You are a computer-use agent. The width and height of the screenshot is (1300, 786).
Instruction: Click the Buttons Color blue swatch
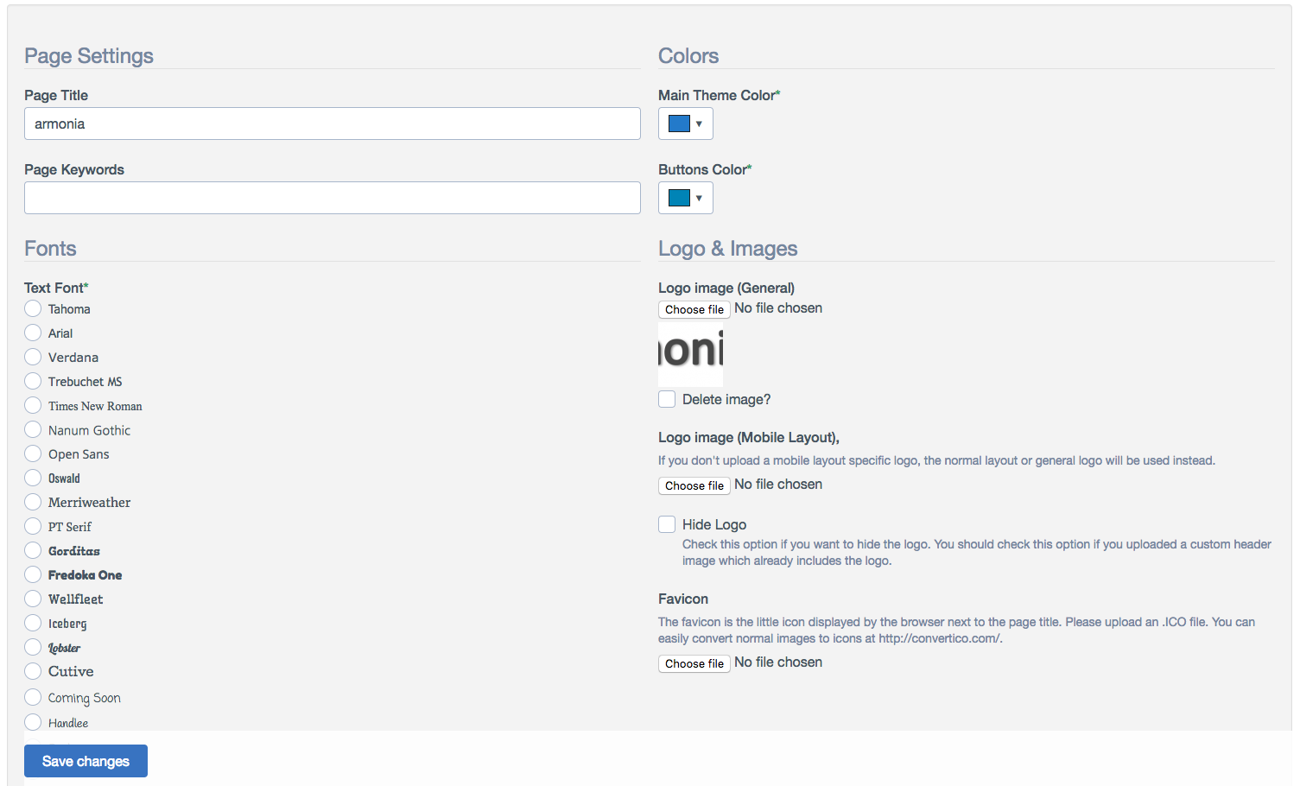point(679,198)
